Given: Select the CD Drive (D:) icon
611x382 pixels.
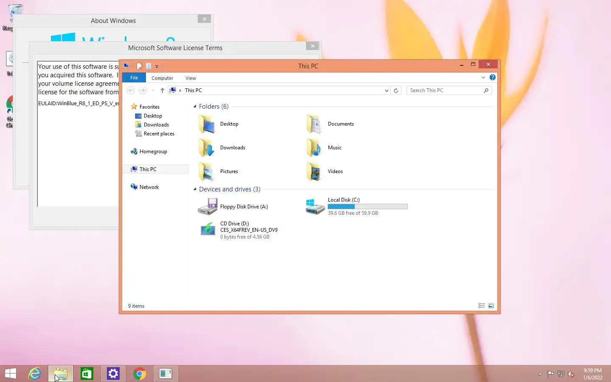Looking at the screenshot, I should (208, 230).
